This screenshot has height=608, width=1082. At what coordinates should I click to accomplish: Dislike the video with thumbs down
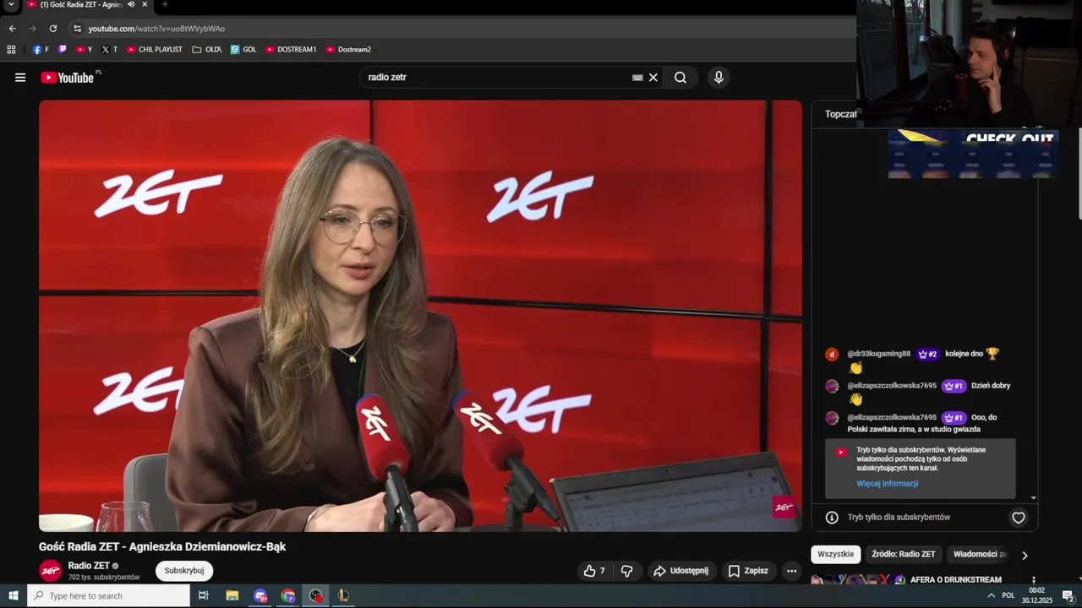(626, 571)
